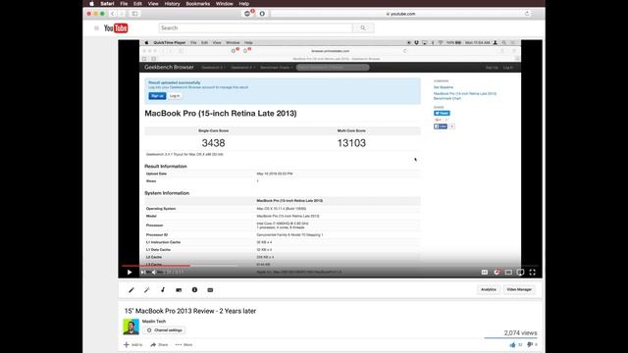Open Enhancements magic wand icon
The width and height of the screenshot is (628, 353).
point(147,290)
